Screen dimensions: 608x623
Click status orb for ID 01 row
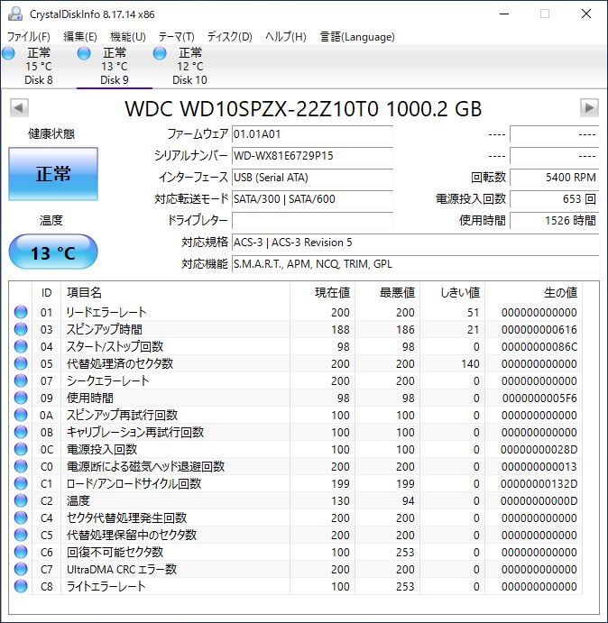pyautogui.click(x=21, y=312)
